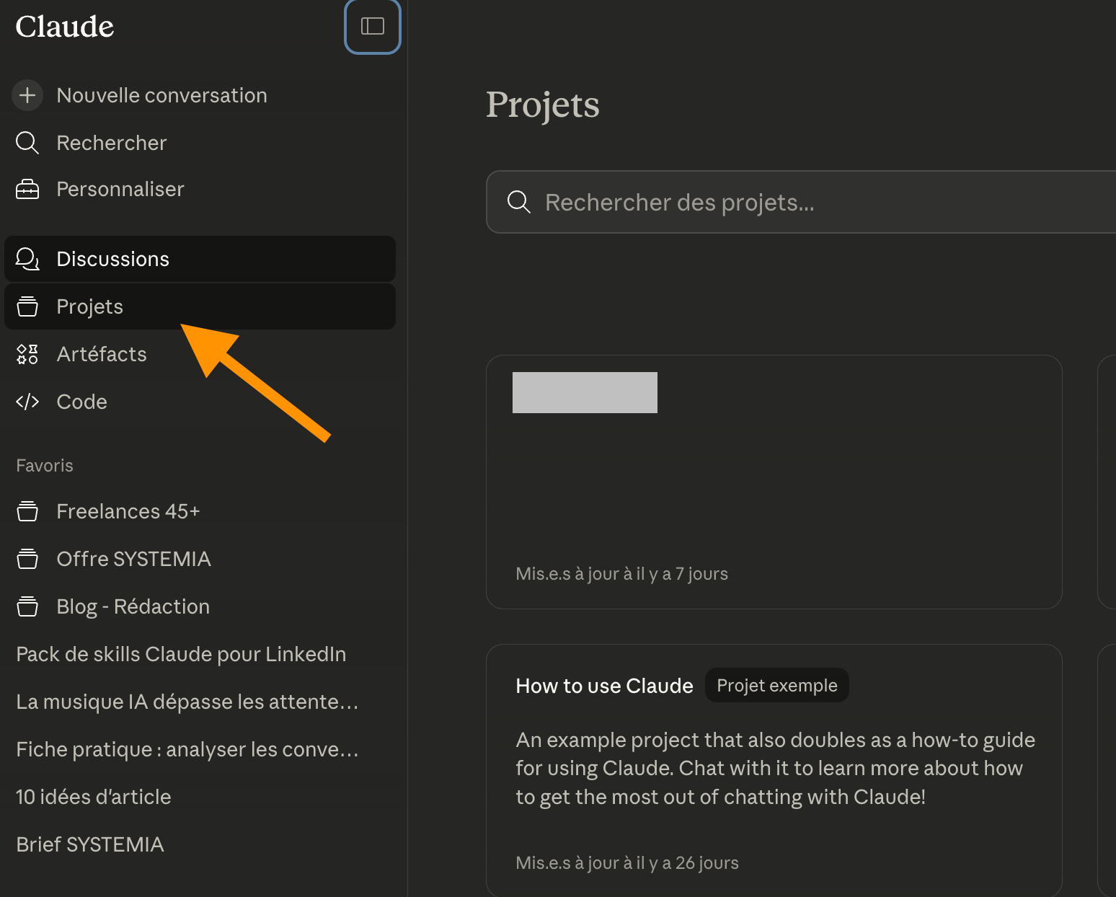Open the Brief SYSTEMIA conversation
The image size is (1116, 897).
pyautogui.click(x=90, y=844)
